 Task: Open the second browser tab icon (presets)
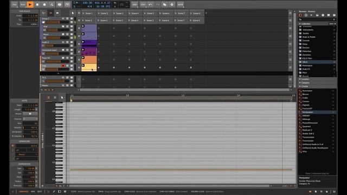click(x=306, y=15)
